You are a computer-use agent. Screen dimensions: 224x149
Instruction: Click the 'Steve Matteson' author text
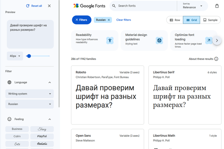(x=85, y=141)
